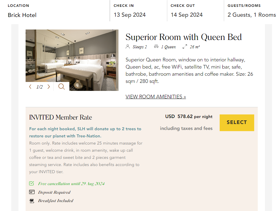Click the green free cancellation checkmark icon
This screenshot has height=211, width=278.
32,183
